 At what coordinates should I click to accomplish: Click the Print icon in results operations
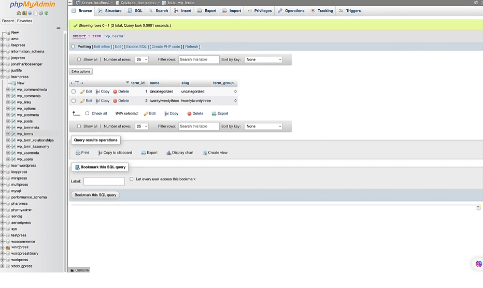78,153
